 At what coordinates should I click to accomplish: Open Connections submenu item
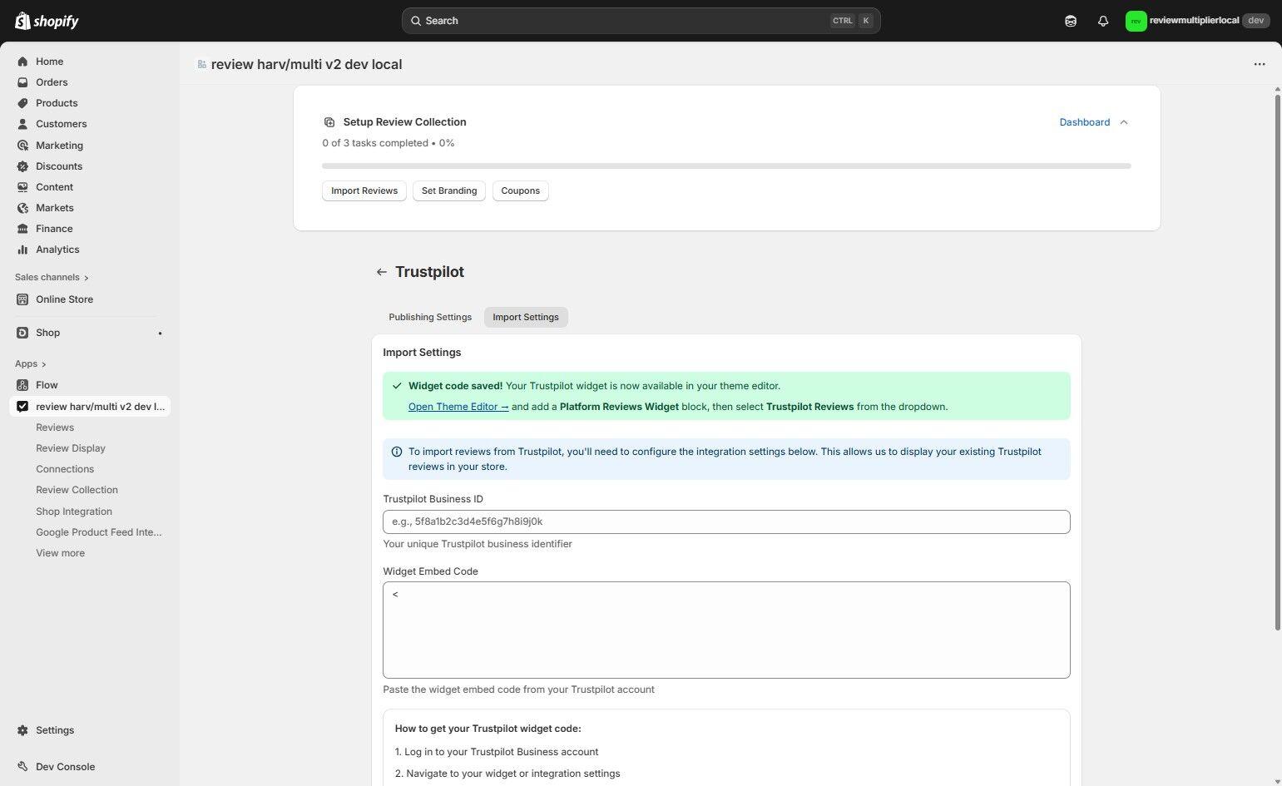[65, 469]
